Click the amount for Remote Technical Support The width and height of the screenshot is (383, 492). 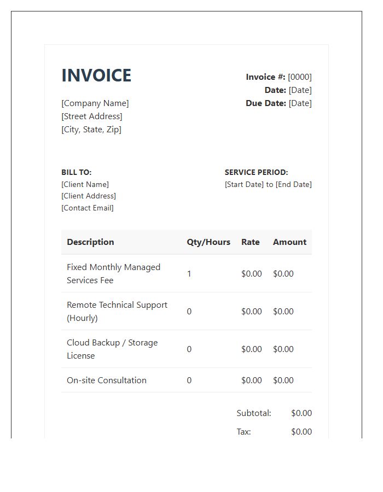click(283, 312)
